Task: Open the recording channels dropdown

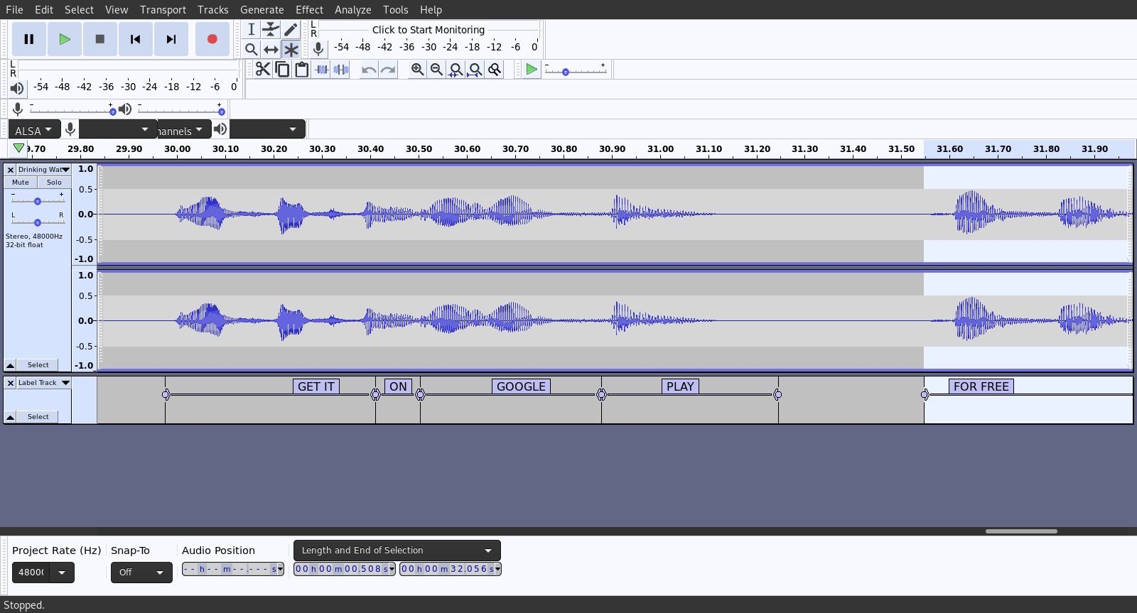Action: click(184, 130)
